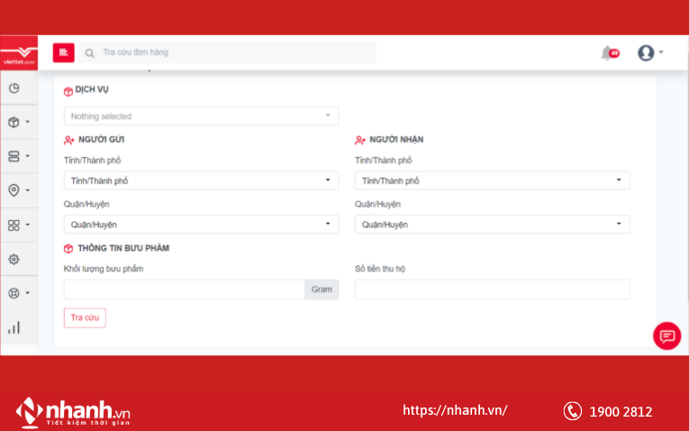Open the red menu toggle button
The width and height of the screenshot is (689, 431).
(x=63, y=53)
